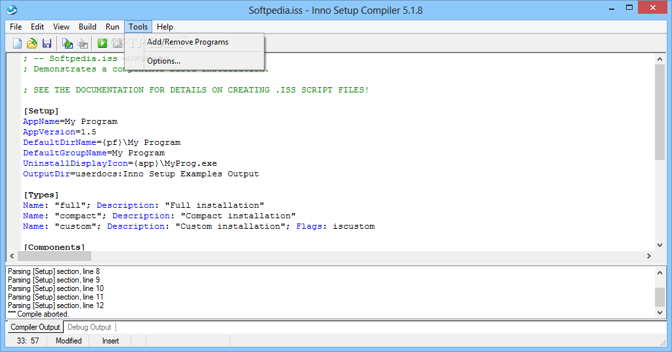This screenshot has height=352, width=672.
Task: Open an existing script file
Action: [32, 43]
